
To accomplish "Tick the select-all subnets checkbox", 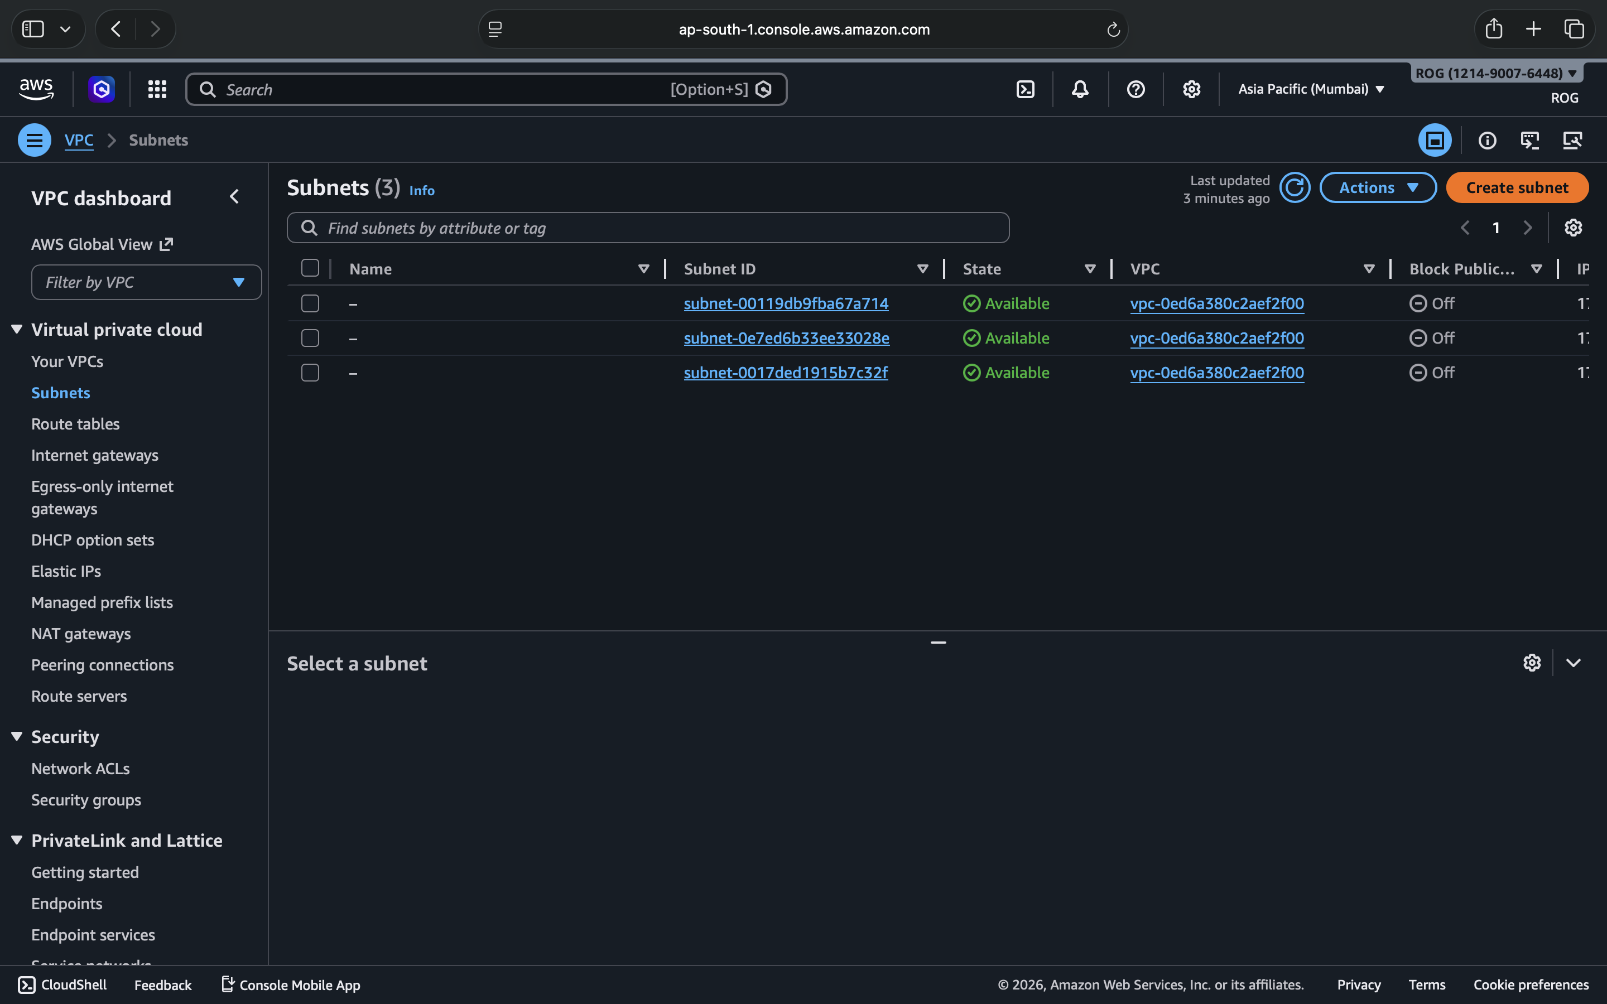I will pyautogui.click(x=310, y=268).
